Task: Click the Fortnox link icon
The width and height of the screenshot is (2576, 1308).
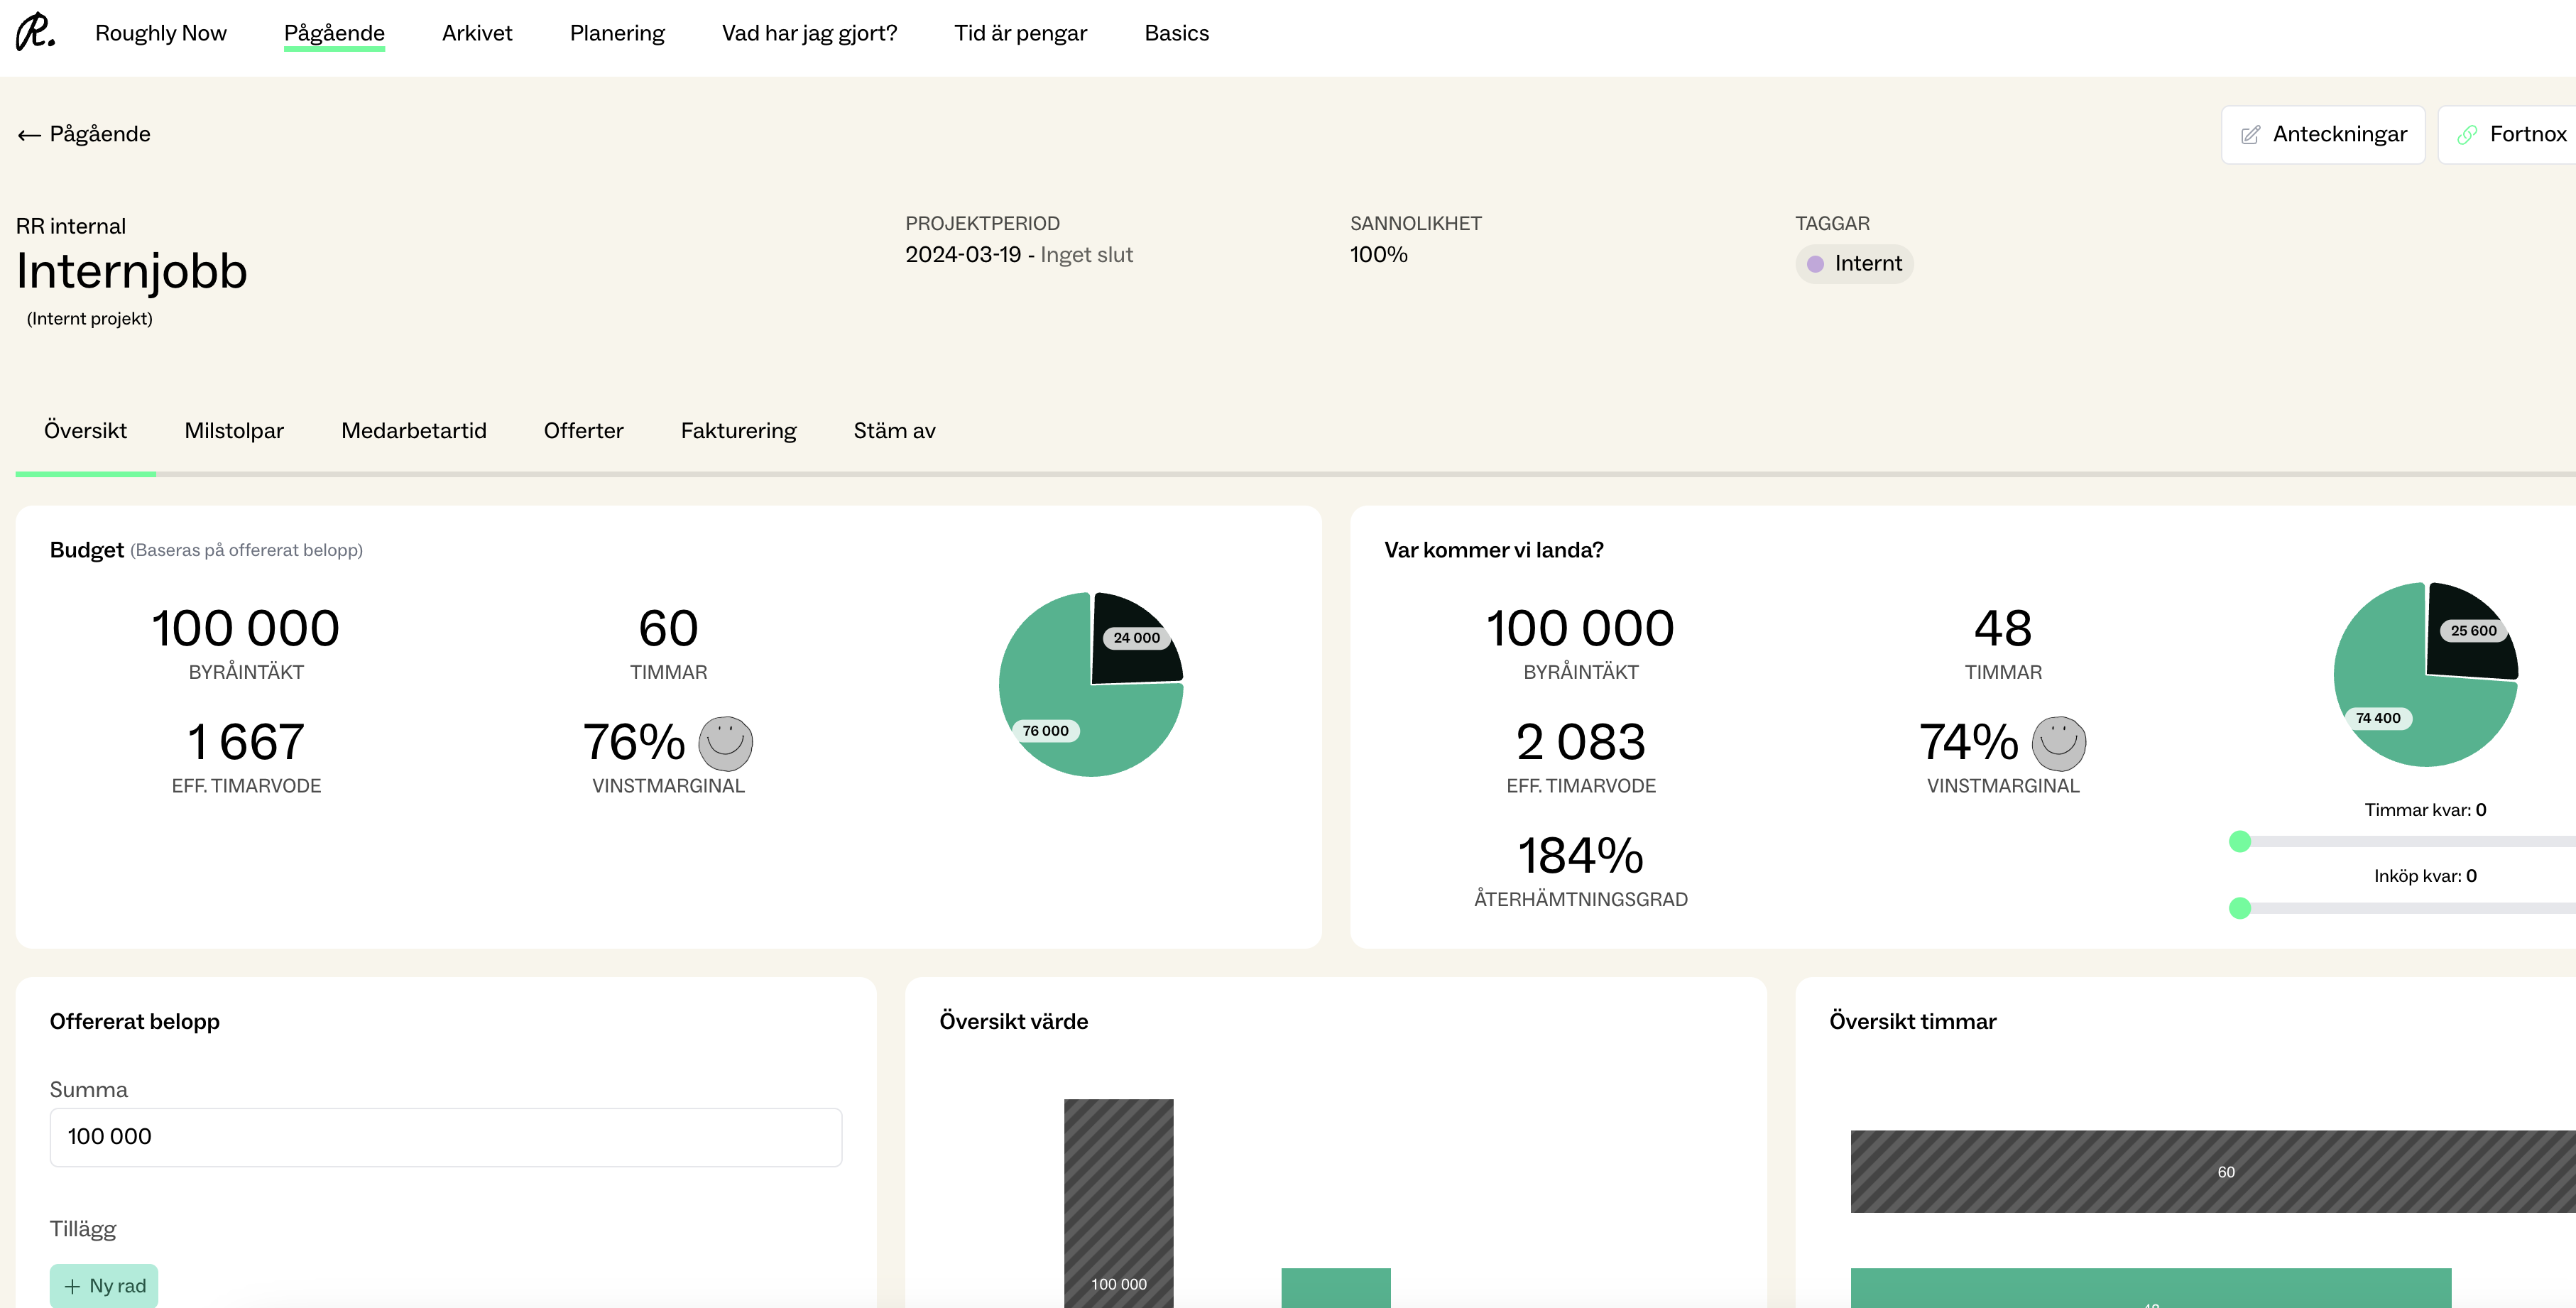Action: [2467, 135]
